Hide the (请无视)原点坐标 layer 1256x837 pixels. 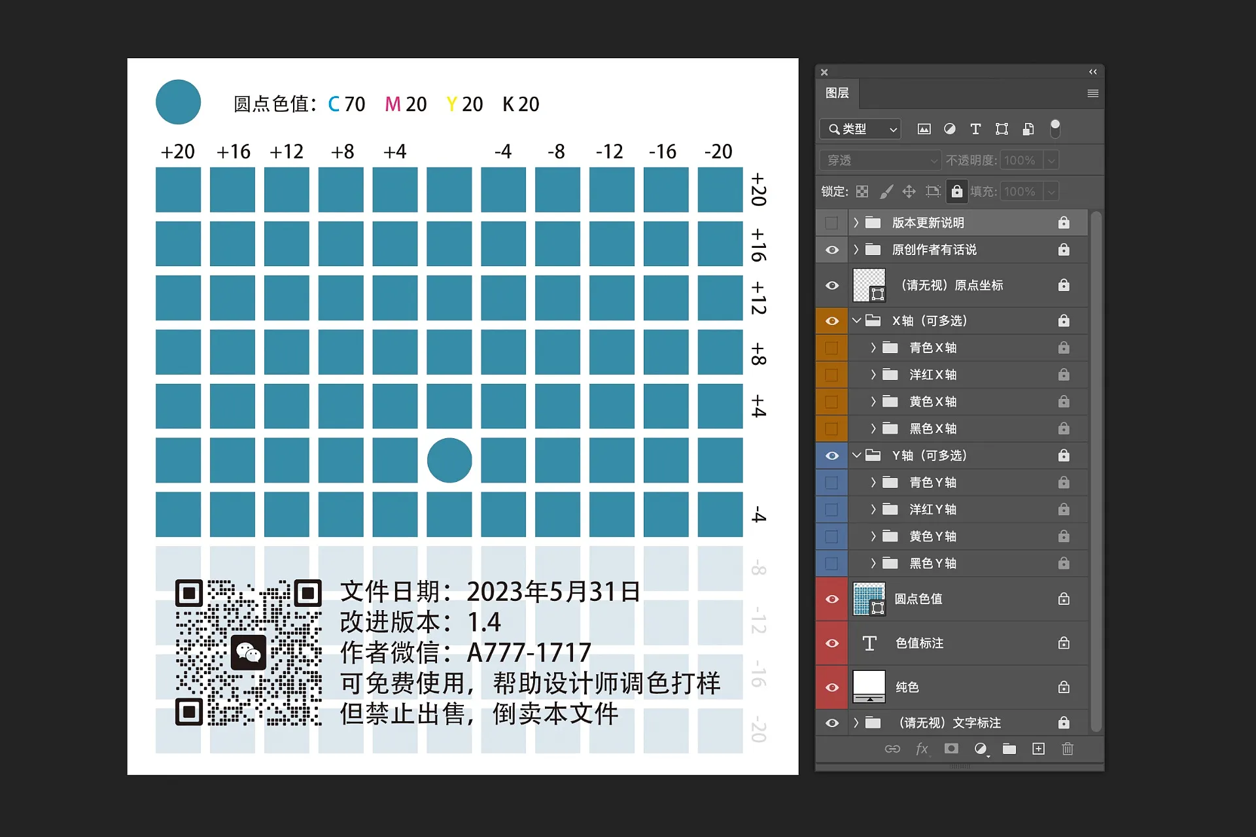coord(831,286)
